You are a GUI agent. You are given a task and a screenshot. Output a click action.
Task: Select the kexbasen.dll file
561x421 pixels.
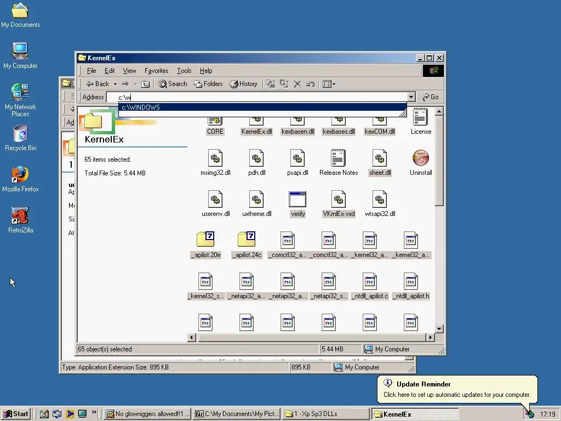[297, 127]
